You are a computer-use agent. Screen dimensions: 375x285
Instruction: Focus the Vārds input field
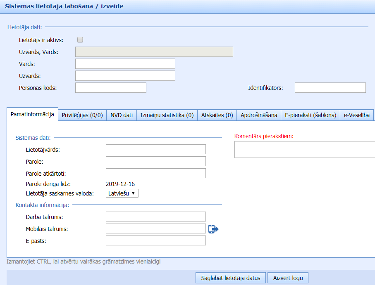coord(125,64)
